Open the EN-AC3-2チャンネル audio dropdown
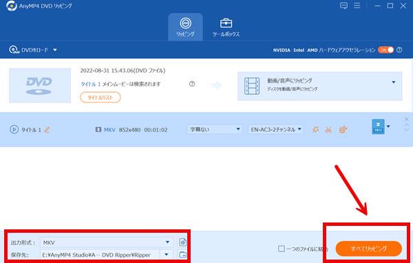Viewport: 413px width, 263px height. tap(275, 129)
